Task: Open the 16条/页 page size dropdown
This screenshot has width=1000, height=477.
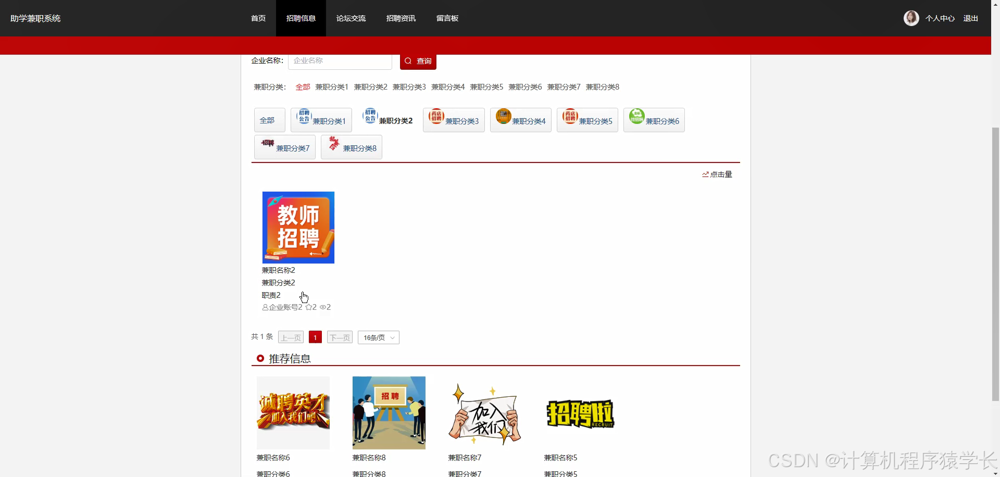Action: 379,337
